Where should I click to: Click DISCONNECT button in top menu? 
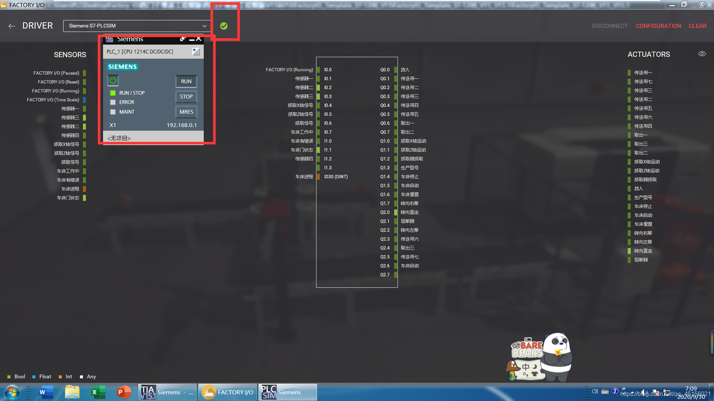[610, 26]
